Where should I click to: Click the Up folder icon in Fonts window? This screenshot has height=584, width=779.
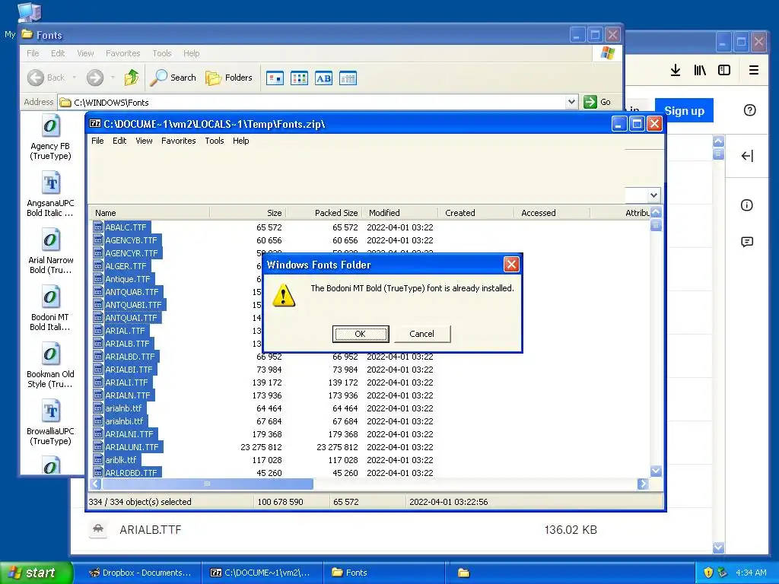coord(132,78)
